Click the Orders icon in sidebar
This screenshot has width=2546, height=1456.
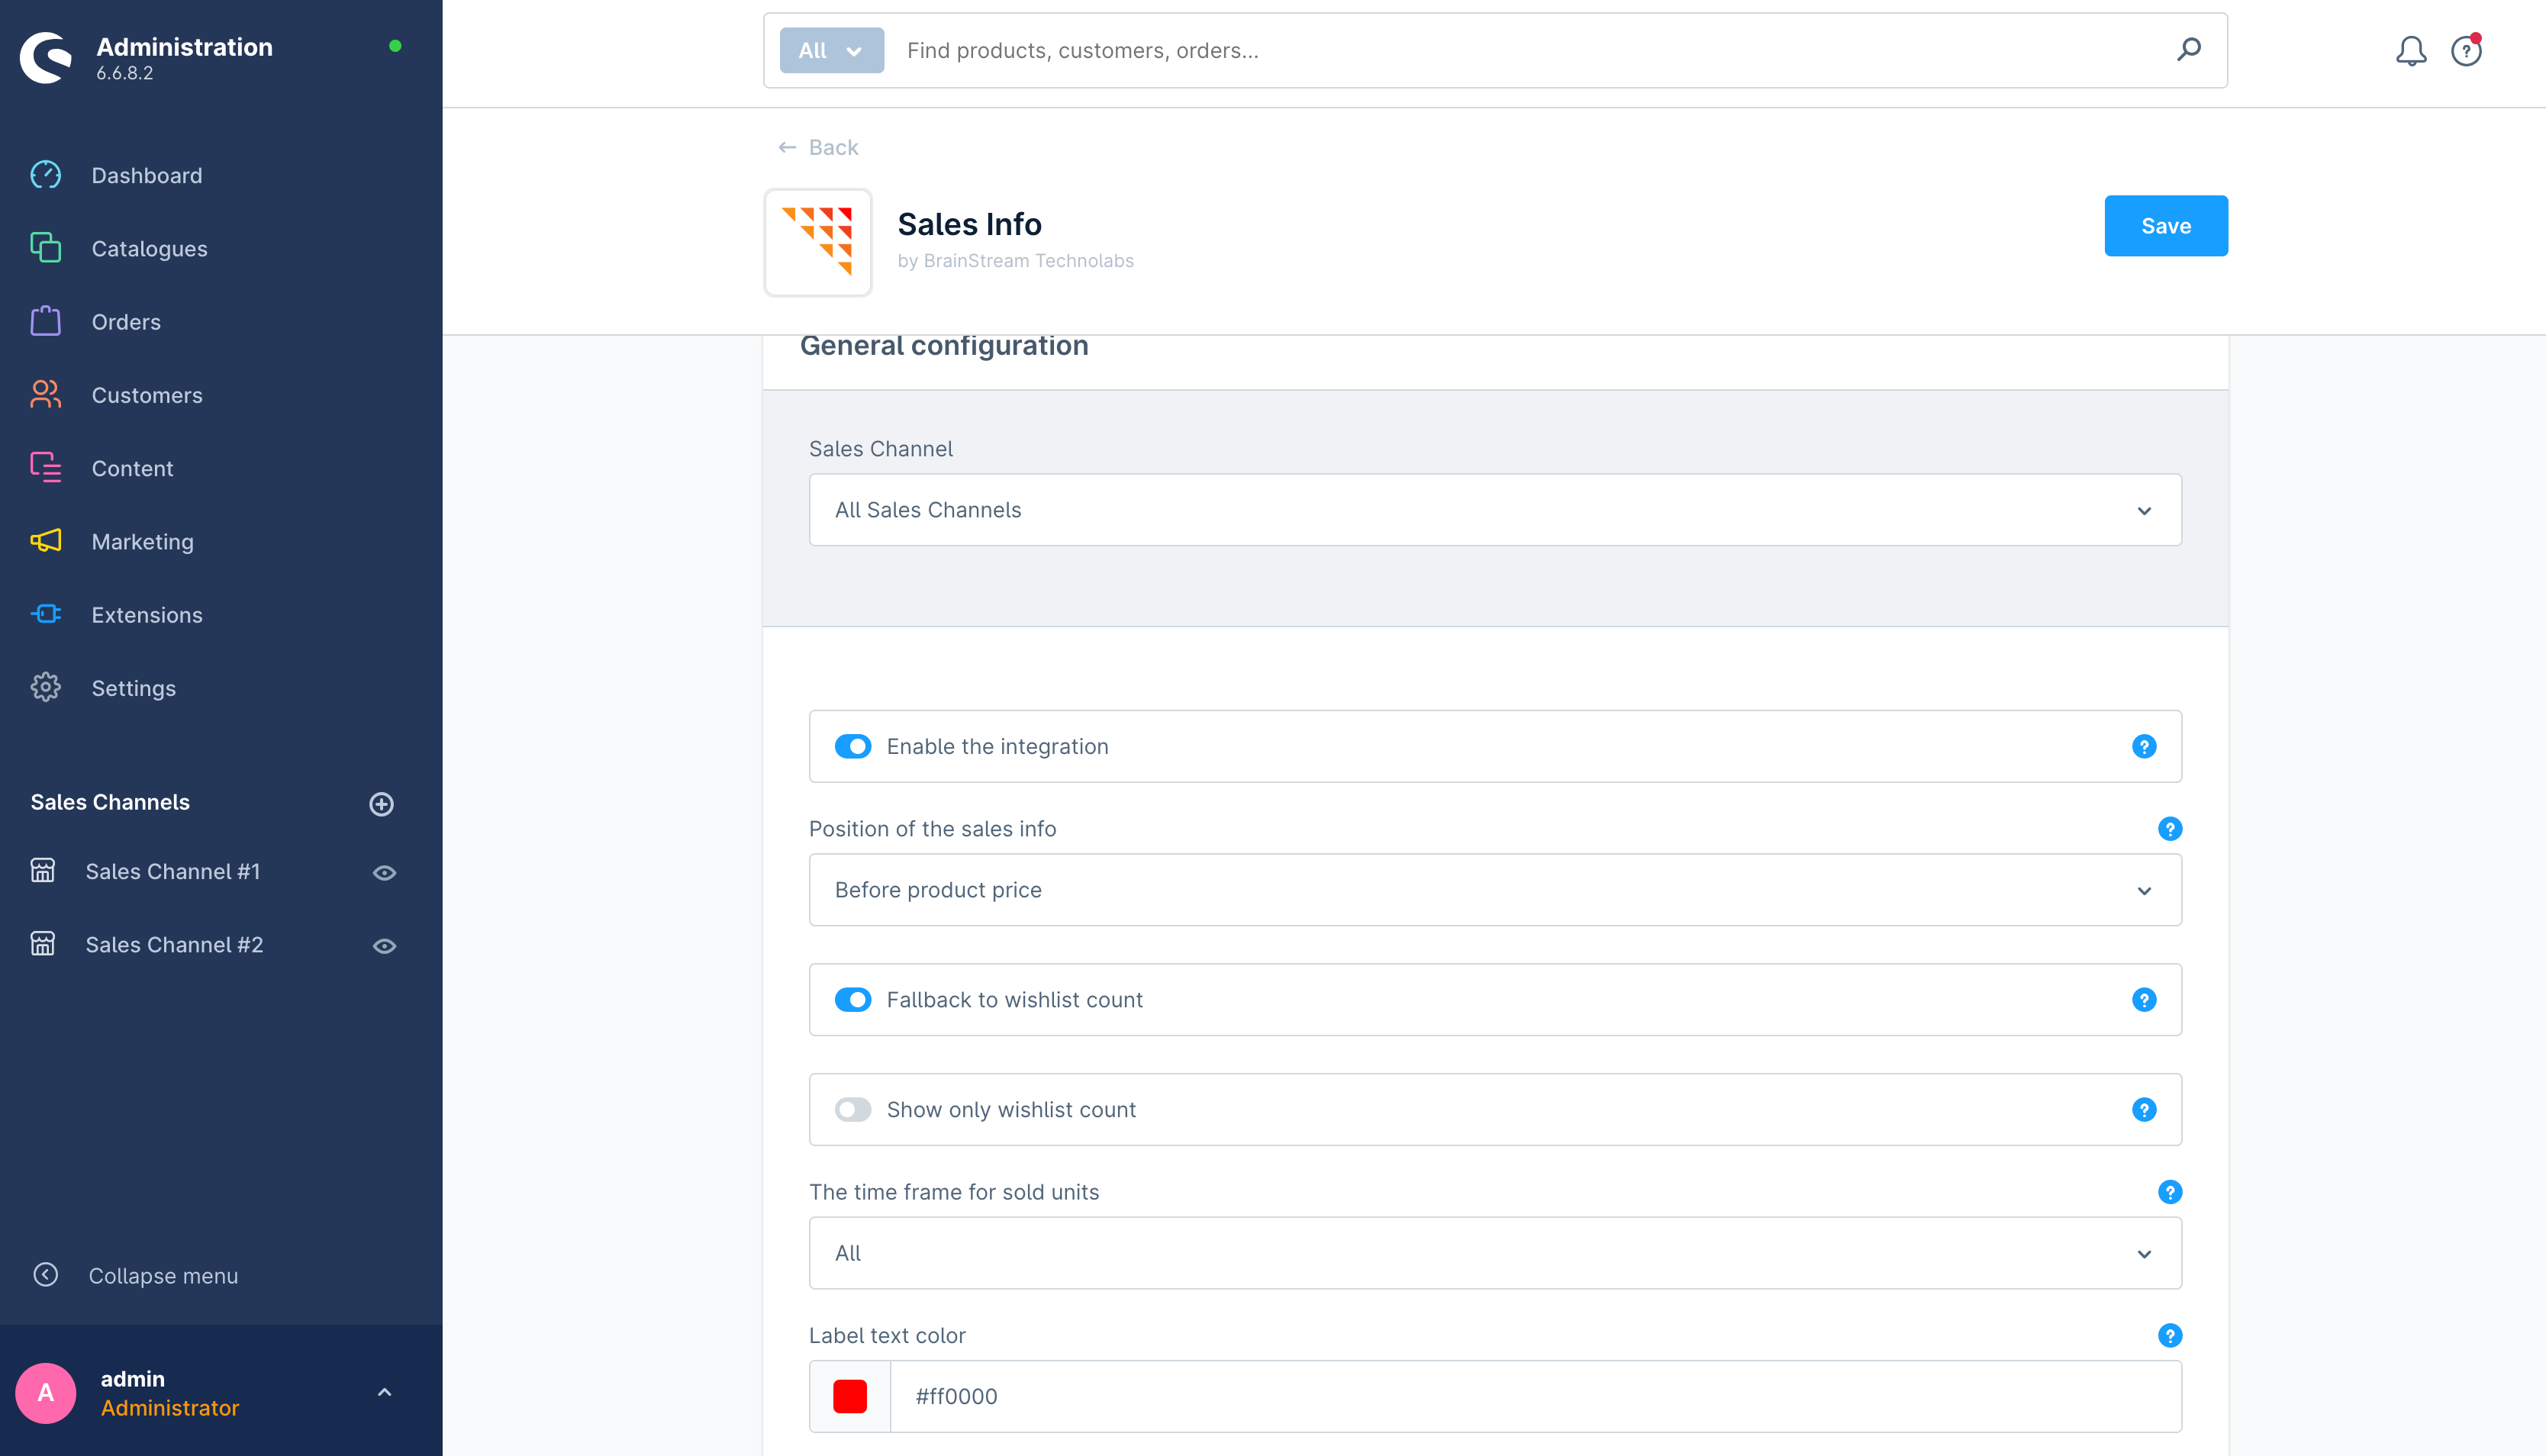tap(46, 321)
